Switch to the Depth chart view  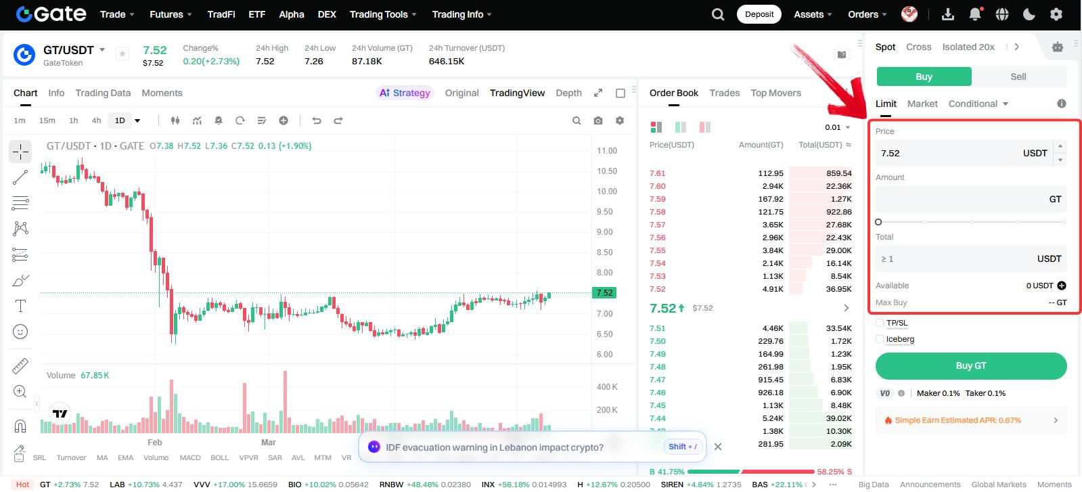click(x=568, y=93)
